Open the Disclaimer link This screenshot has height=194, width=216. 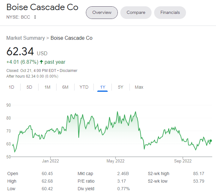69,71
